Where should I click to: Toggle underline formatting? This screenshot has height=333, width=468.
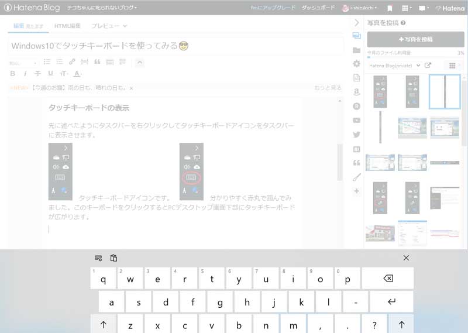pos(51,74)
